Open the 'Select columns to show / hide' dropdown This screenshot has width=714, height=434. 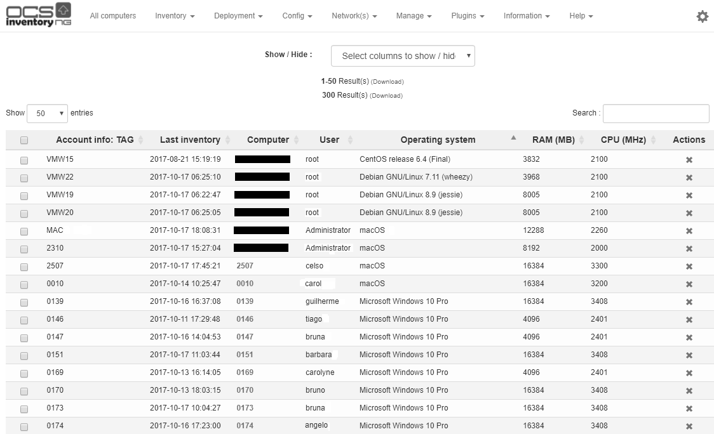point(403,56)
